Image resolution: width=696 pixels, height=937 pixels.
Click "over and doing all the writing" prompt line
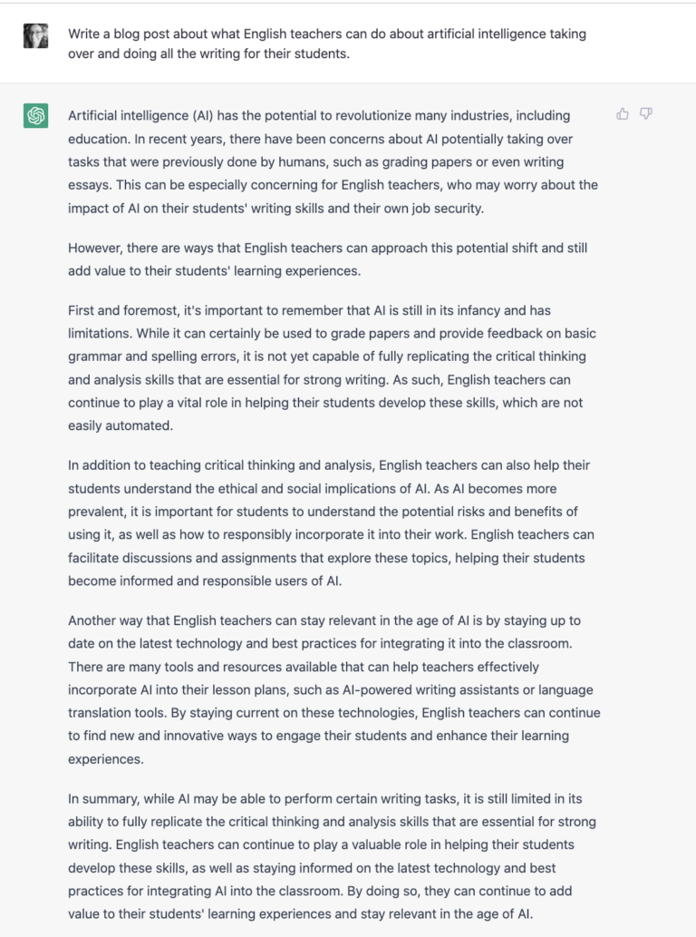pos(208,54)
